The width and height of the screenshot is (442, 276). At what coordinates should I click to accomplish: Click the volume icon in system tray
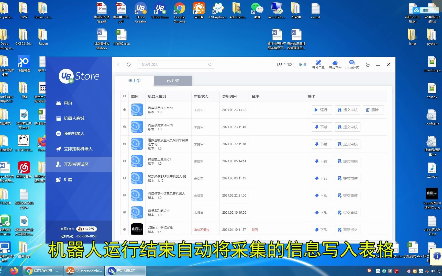point(433,271)
